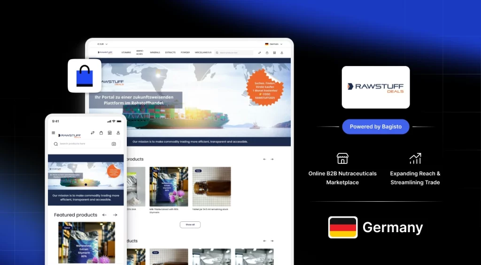Click the Show all button
The image size is (481, 265).
click(190, 225)
